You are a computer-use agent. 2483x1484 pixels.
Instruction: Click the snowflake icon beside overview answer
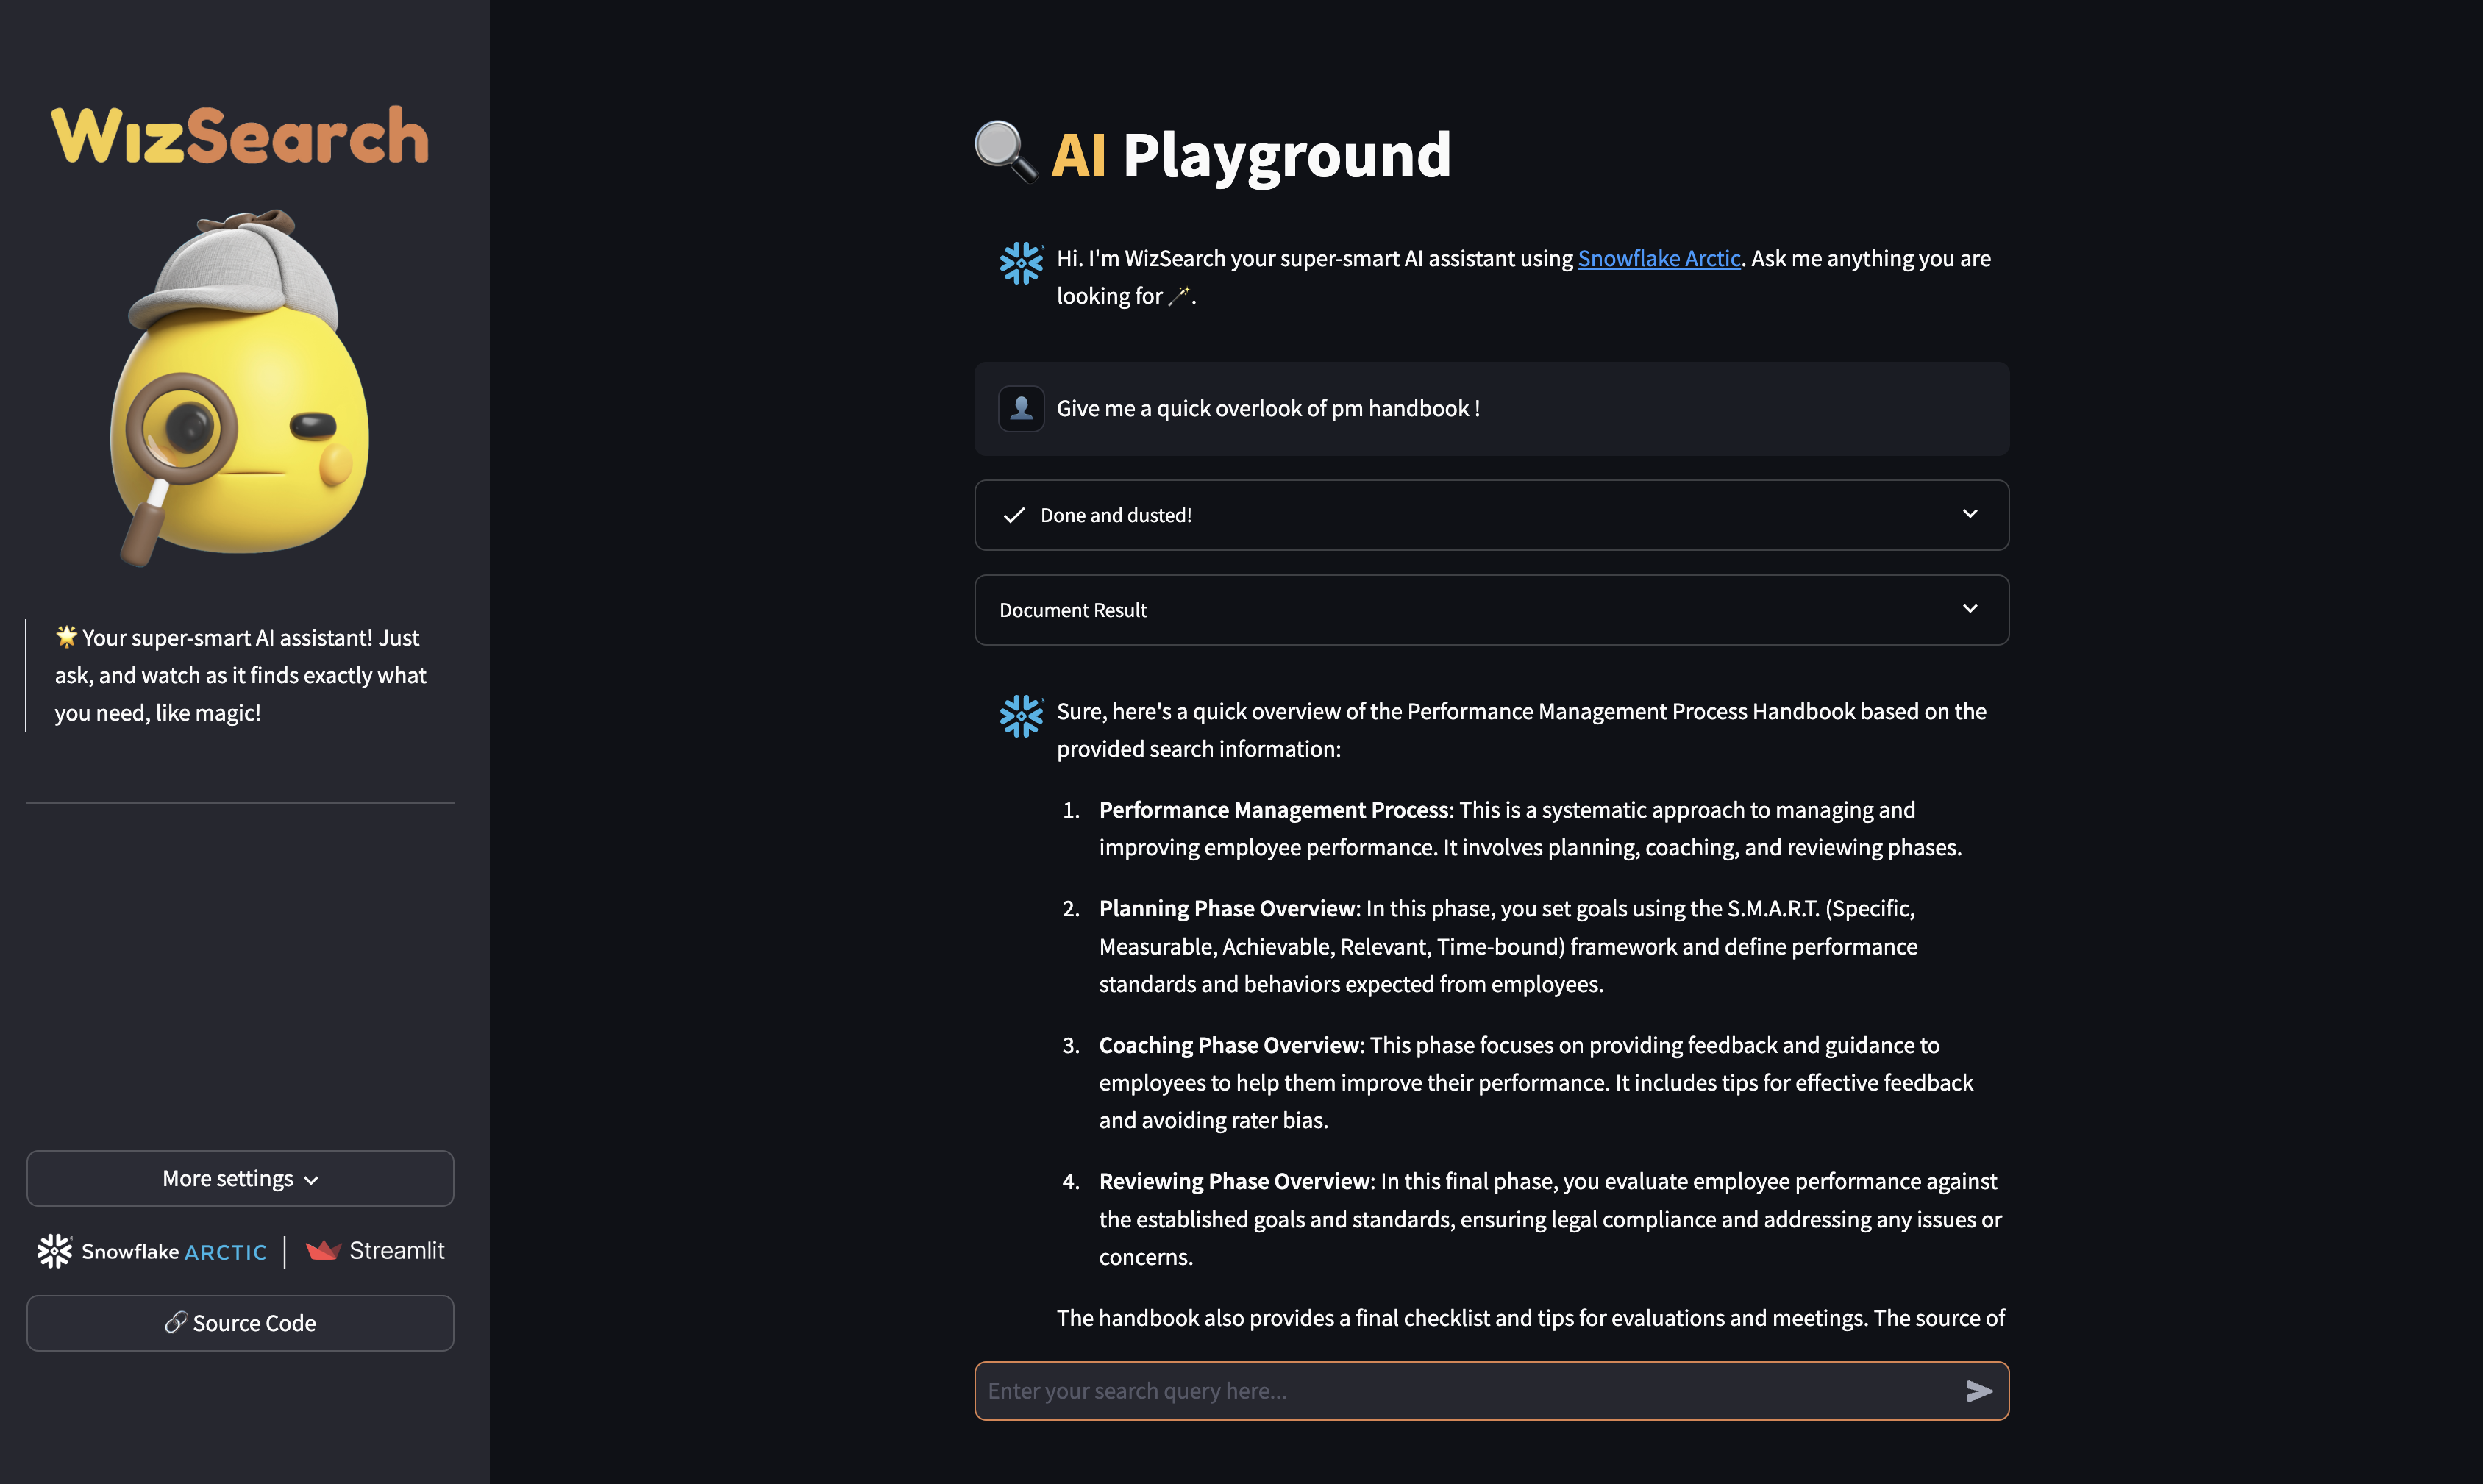coord(1021,716)
